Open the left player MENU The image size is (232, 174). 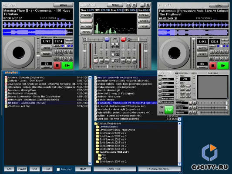(x=63, y=5)
